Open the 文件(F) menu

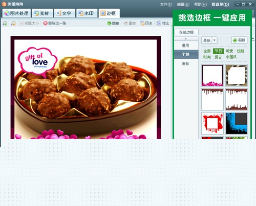(x=166, y=5)
